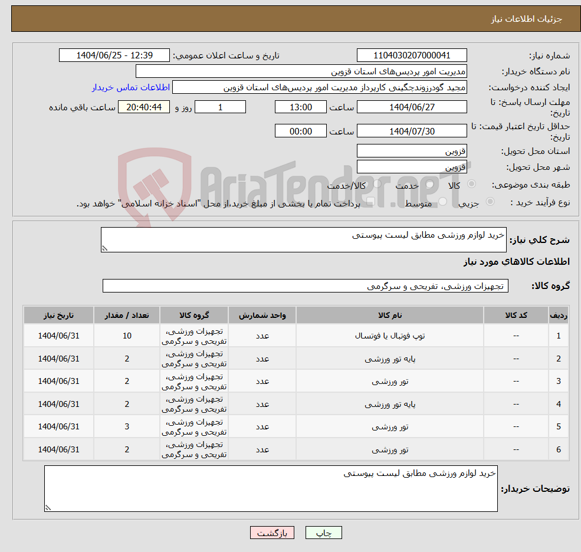Viewport: 581px width, 552px height.
Task: Select the خدمت radio button
Action: 429,184
